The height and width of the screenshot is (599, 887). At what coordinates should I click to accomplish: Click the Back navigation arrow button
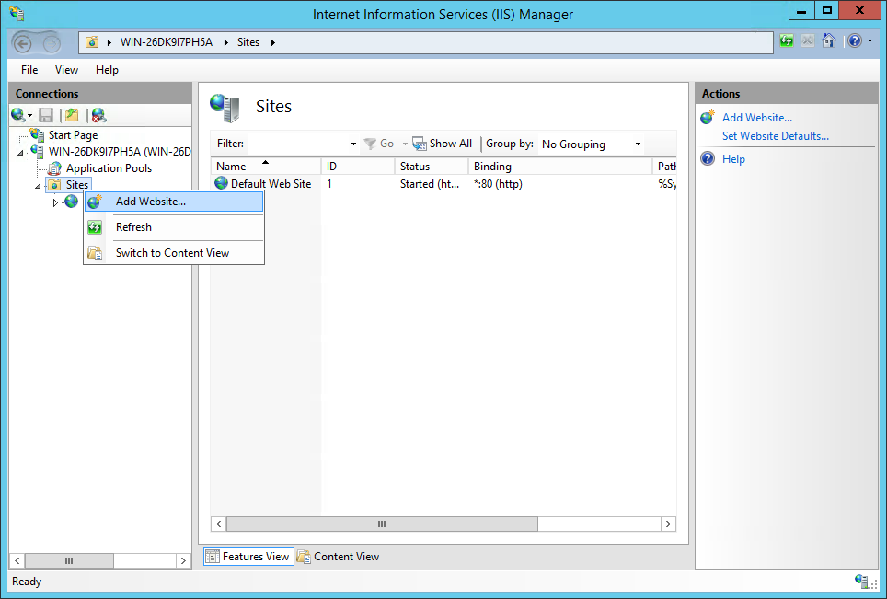click(23, 43)
